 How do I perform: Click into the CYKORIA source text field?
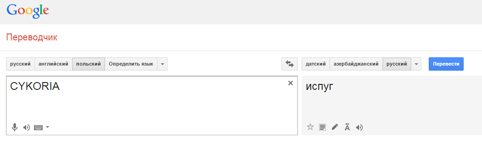pos(152,105)
